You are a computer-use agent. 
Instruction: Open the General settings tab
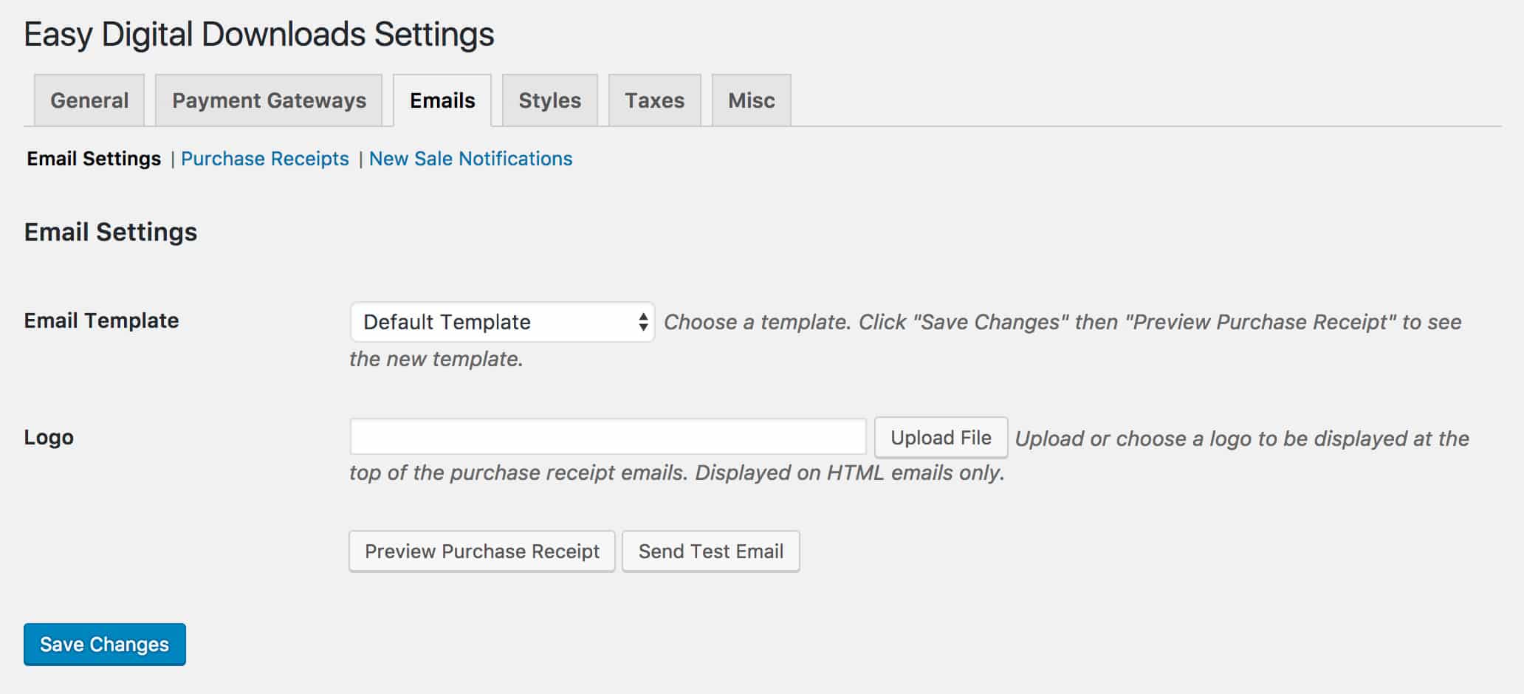click(89, 100)
